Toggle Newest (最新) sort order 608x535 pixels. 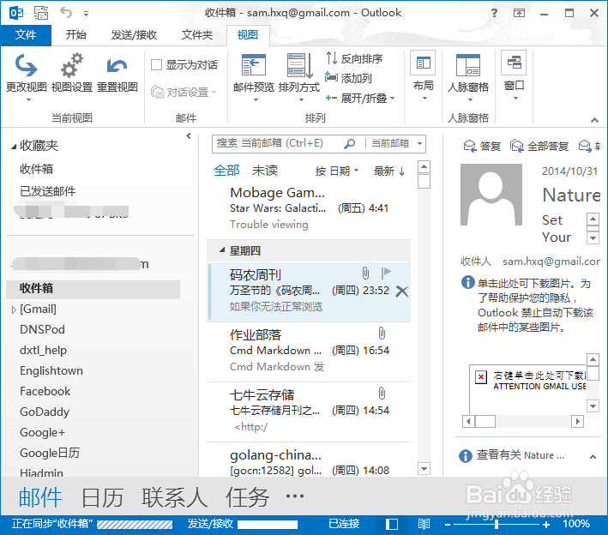(389, 171)
